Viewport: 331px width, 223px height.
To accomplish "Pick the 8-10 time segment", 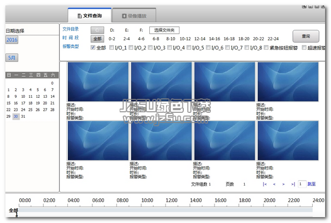I will [170, 39].
